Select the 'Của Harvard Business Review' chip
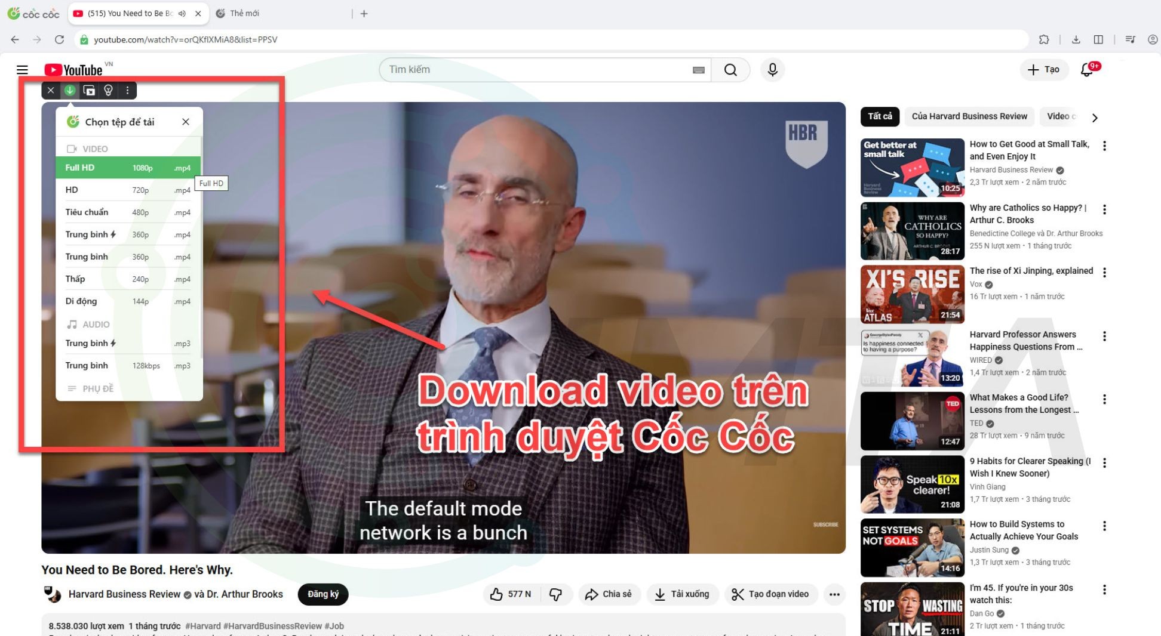 coord(969,116)
